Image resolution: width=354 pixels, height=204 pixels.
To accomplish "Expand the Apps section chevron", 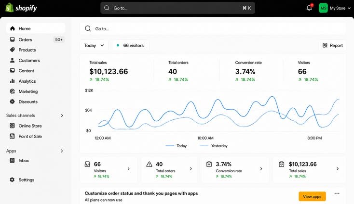I will pyautogui.click(x=62, y=151).
